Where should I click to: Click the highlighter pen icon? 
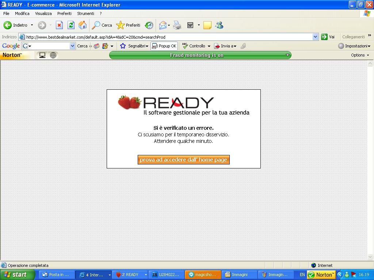point(243,46)
